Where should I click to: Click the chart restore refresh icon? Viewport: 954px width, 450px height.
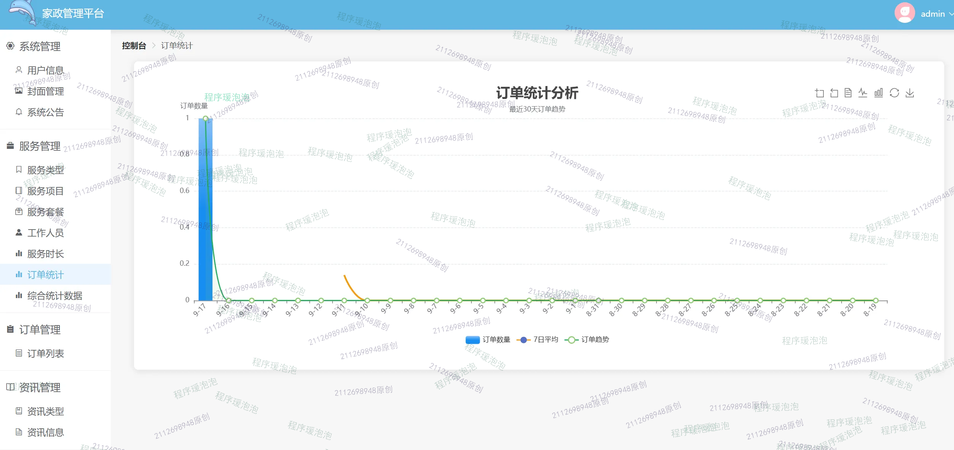pos(894,93)
